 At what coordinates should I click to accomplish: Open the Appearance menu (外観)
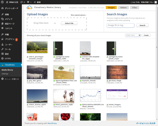point(11,34)
